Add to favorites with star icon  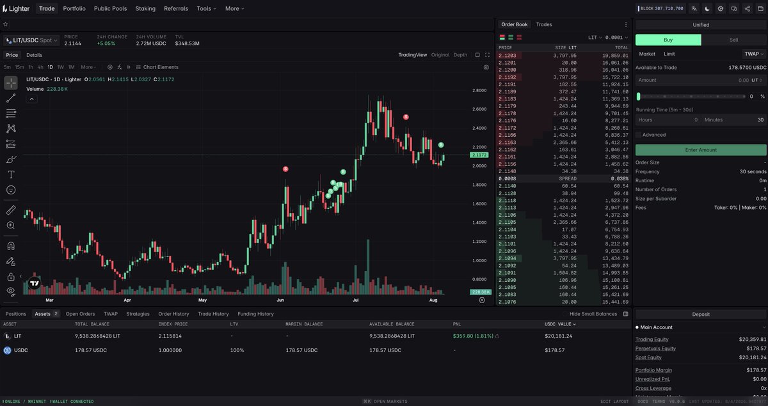[6, 24]
